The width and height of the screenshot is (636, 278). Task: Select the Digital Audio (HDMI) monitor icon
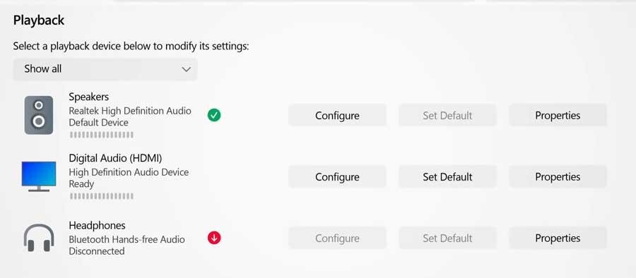[39, 176]
